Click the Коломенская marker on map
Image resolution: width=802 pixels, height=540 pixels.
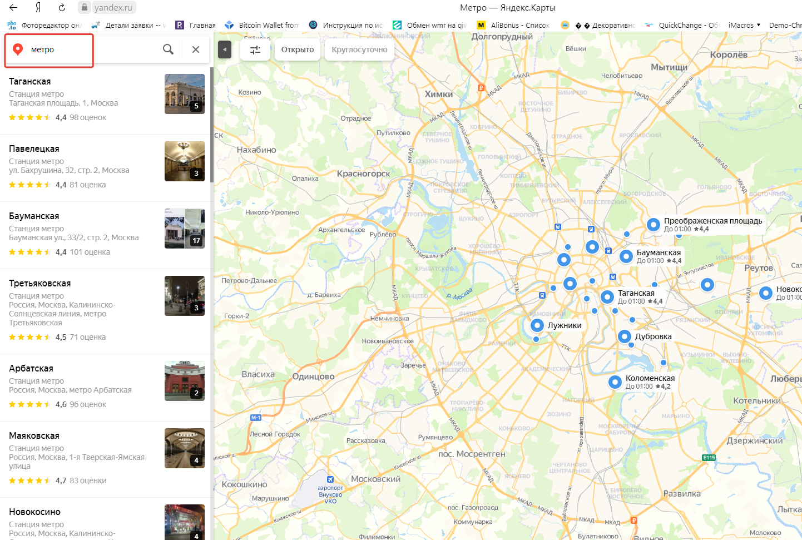(x=615, y=382)
